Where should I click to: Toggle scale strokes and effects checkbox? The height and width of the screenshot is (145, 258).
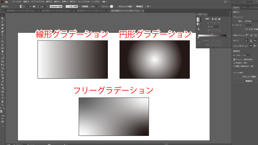click(x=234, y=66)
